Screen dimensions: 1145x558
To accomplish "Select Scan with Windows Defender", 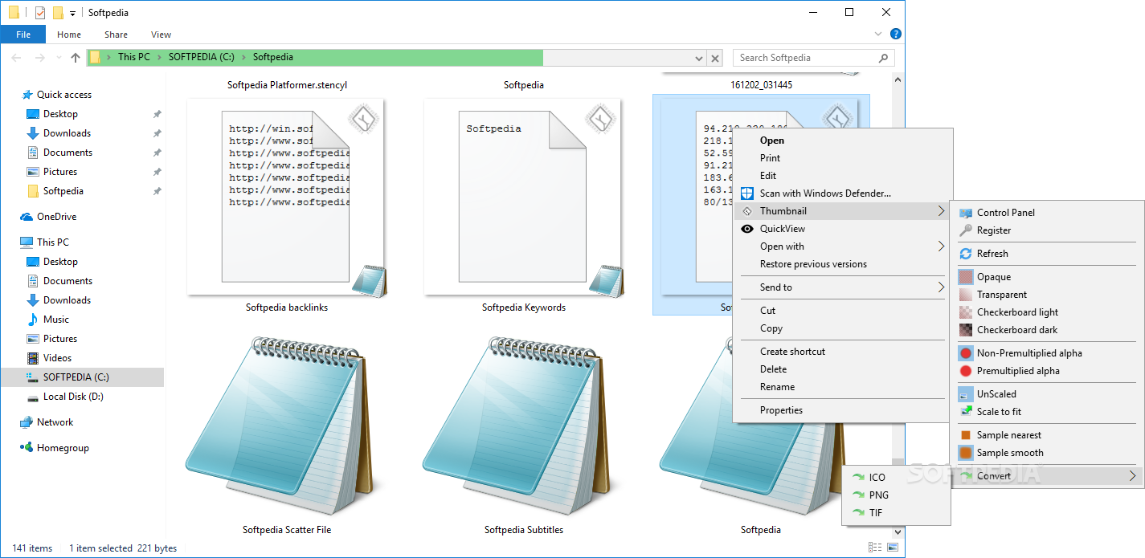I will point(842,193).
